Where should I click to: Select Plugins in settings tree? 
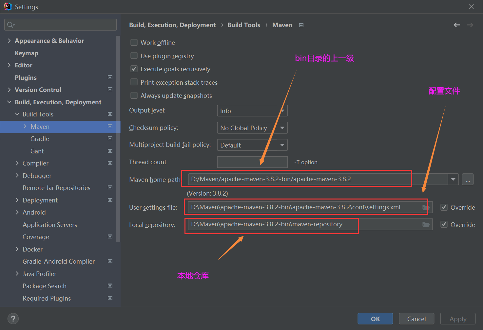pos(26,78)
